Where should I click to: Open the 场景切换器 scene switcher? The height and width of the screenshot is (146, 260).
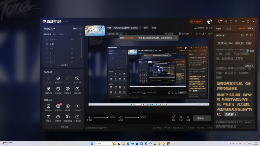pos(68,118)
